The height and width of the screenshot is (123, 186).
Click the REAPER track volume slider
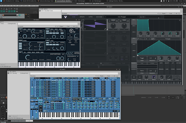point(10,15)
